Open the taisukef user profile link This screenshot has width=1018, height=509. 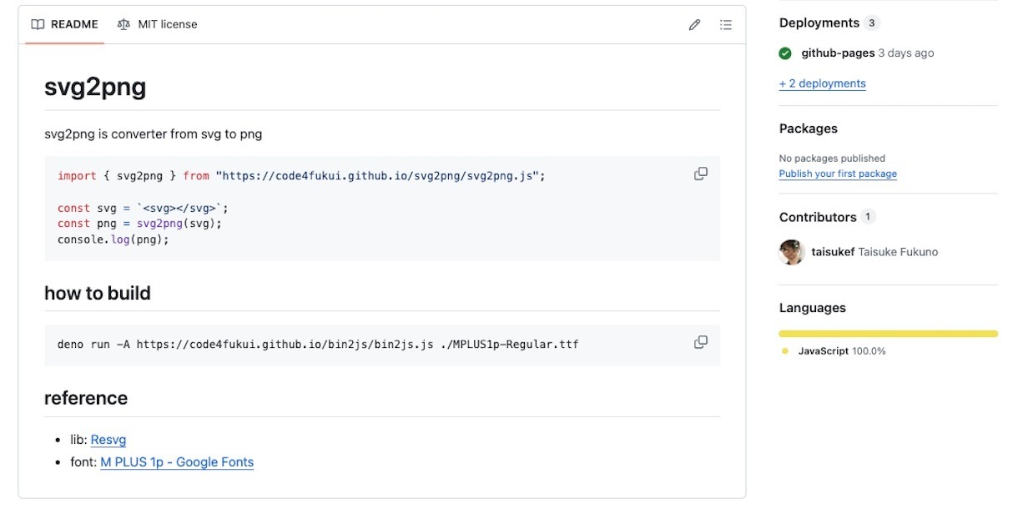(x=833, y=252)
